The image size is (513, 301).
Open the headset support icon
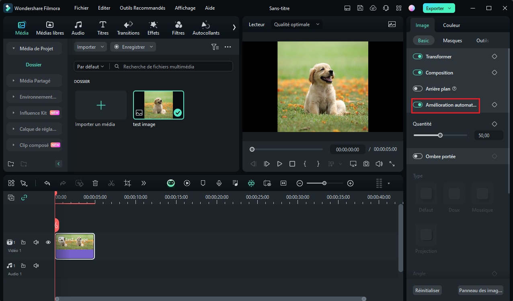[x=386, y=8]
